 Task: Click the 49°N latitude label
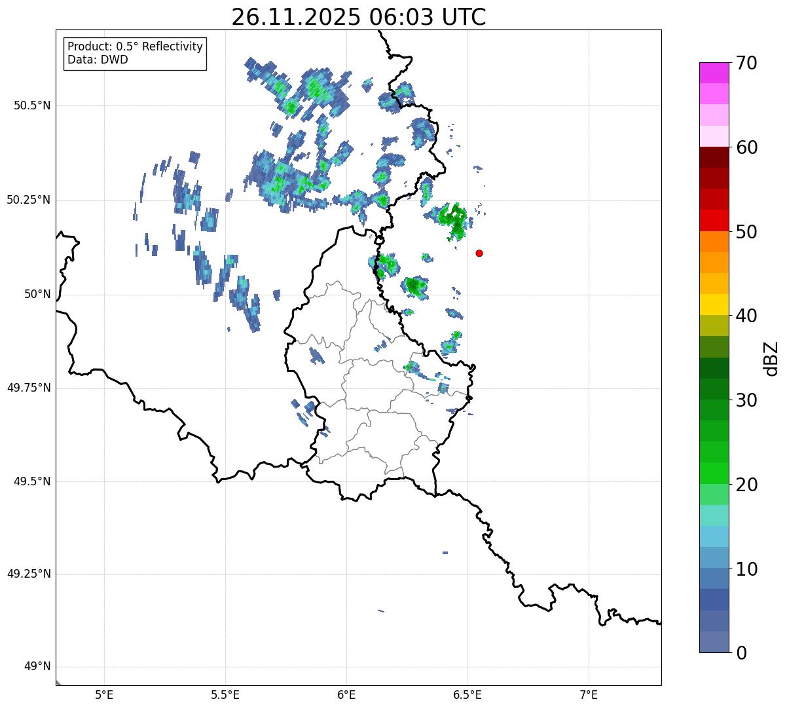click(37, 667)
